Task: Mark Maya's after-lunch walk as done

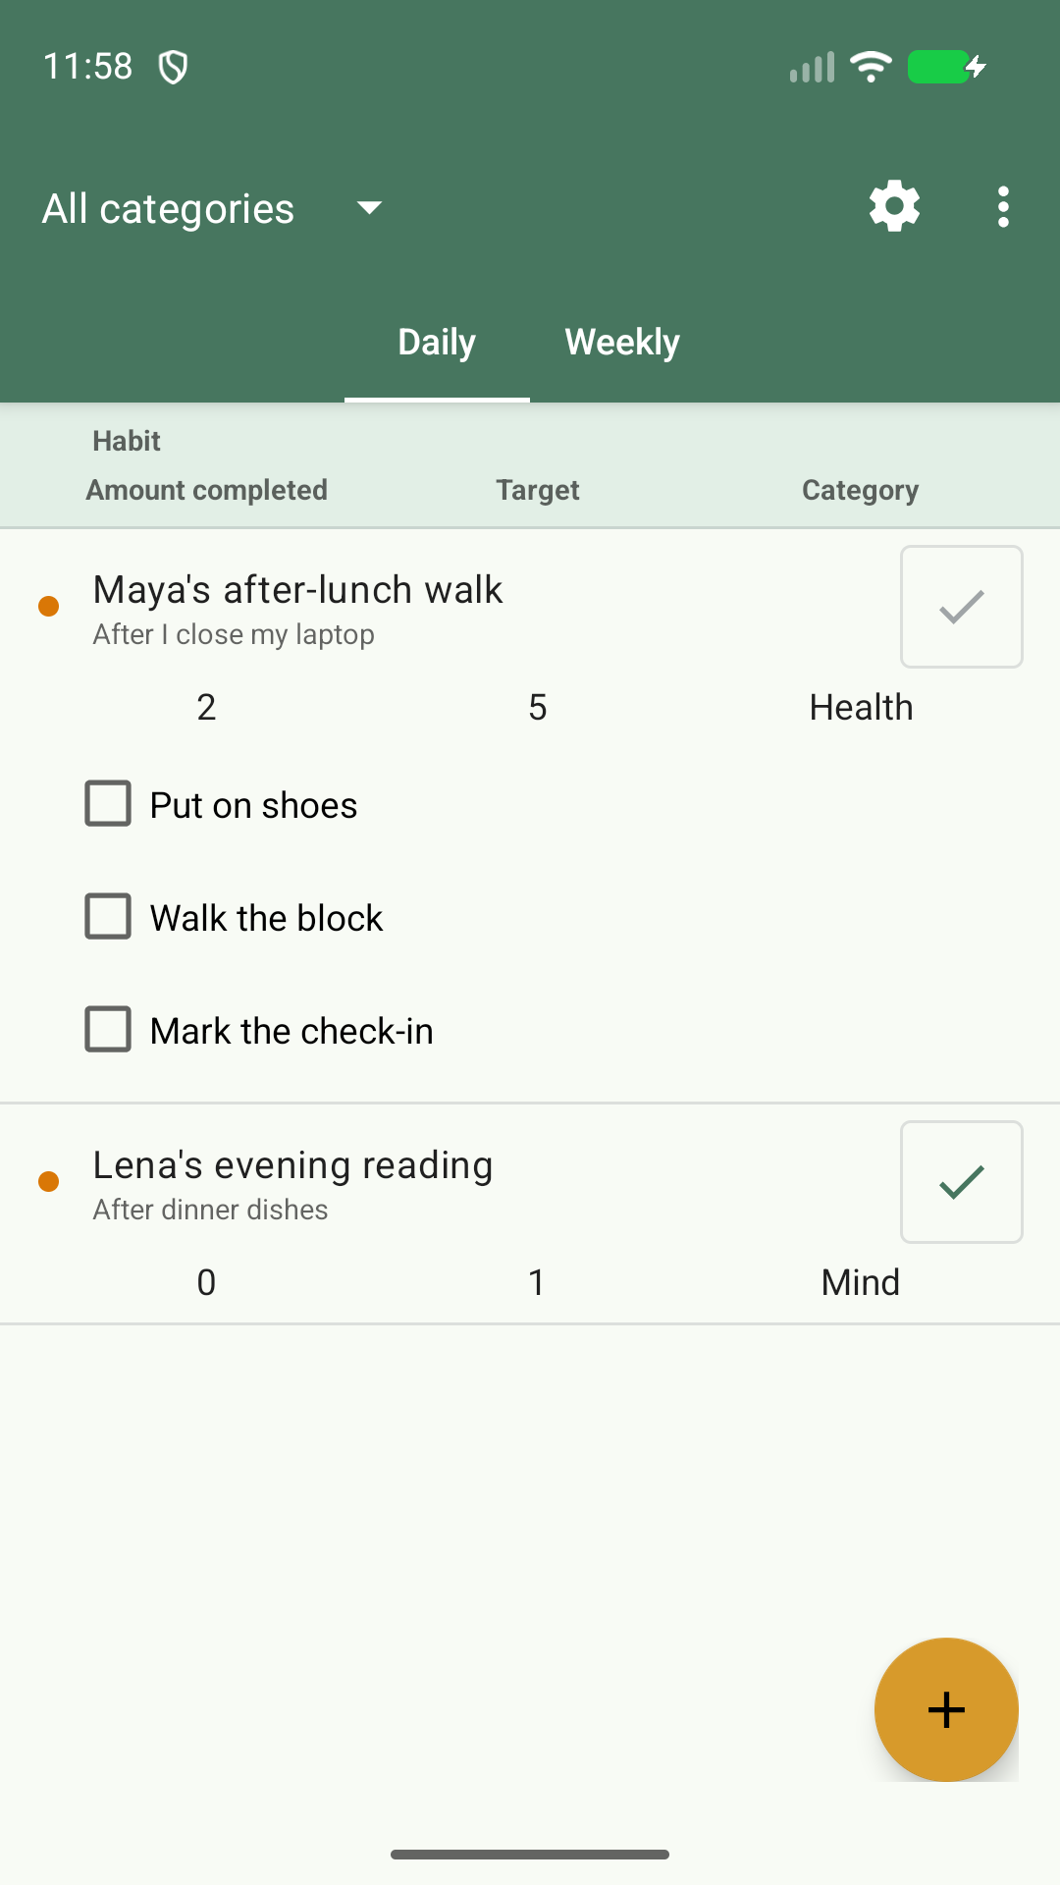Action: click(x=961, y=607)
